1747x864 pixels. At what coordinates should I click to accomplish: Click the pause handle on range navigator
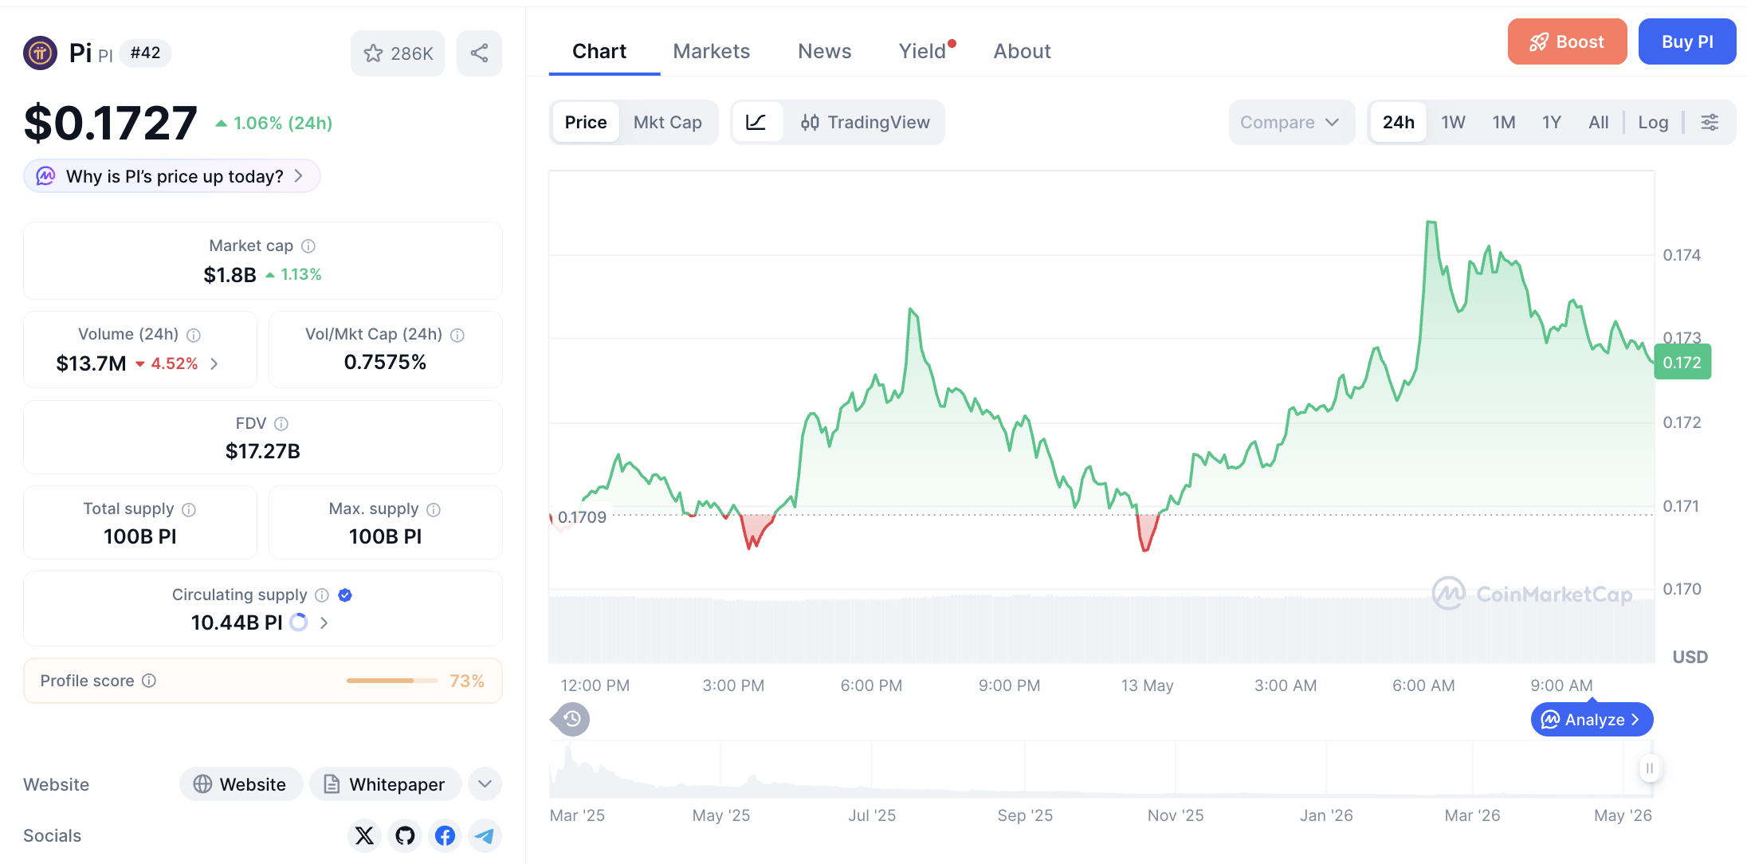tap(1650, 768)
